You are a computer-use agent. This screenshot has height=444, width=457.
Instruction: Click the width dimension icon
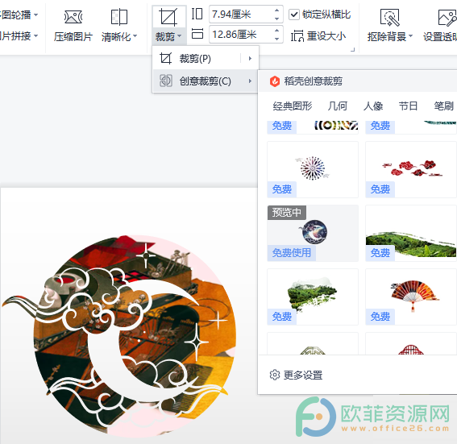197,34
